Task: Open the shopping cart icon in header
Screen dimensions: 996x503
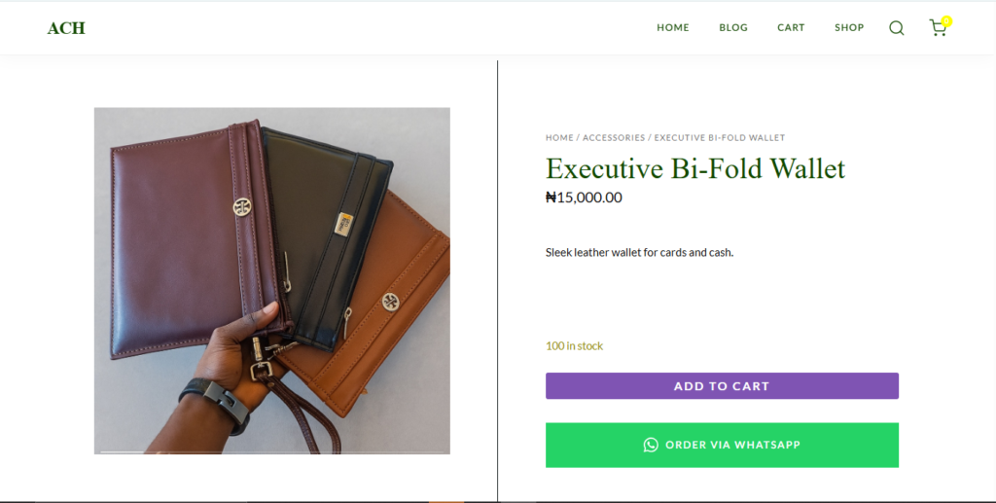Action: 937,28
